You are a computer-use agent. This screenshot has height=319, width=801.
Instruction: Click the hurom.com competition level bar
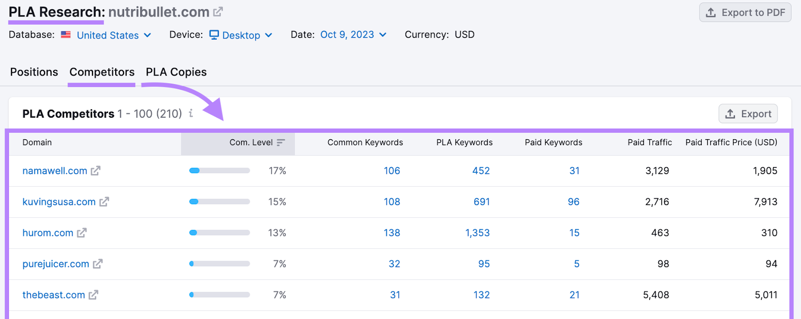[219, 233]
